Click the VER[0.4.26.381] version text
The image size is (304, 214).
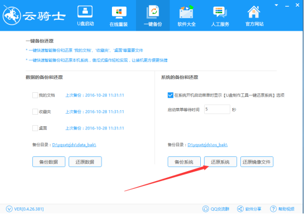coord(29,209)
